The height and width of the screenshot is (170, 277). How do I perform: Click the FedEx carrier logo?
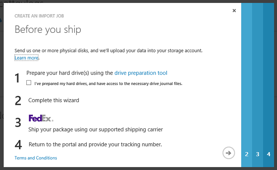(41, 118)
